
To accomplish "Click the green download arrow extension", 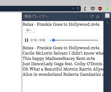I will (x=107, y=9).
